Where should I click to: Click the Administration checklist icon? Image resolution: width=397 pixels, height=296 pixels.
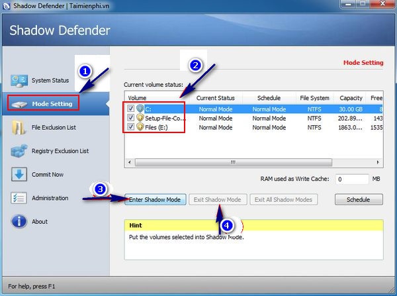[19, 198]
